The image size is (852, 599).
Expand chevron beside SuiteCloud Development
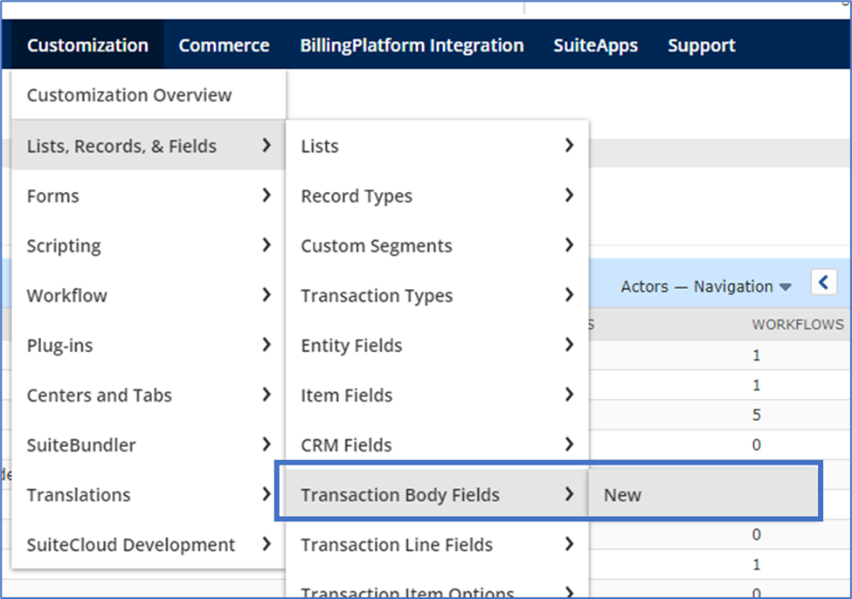267,544
